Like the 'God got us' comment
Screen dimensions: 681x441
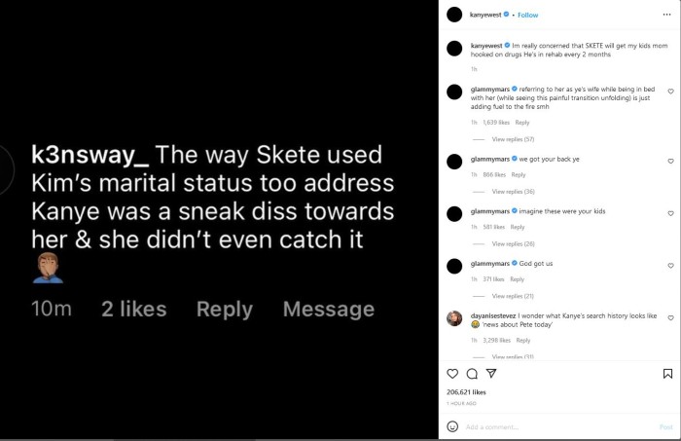(x=670, y=266)
